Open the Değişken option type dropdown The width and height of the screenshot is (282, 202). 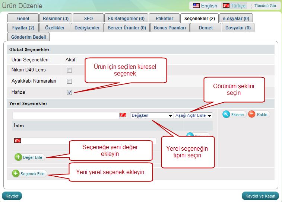click(152, 116)
